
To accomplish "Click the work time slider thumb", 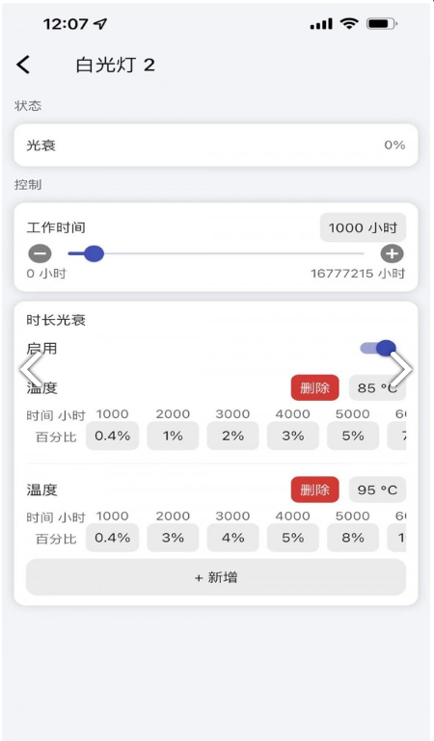I will pyautogui.click(x=94, y=253).
